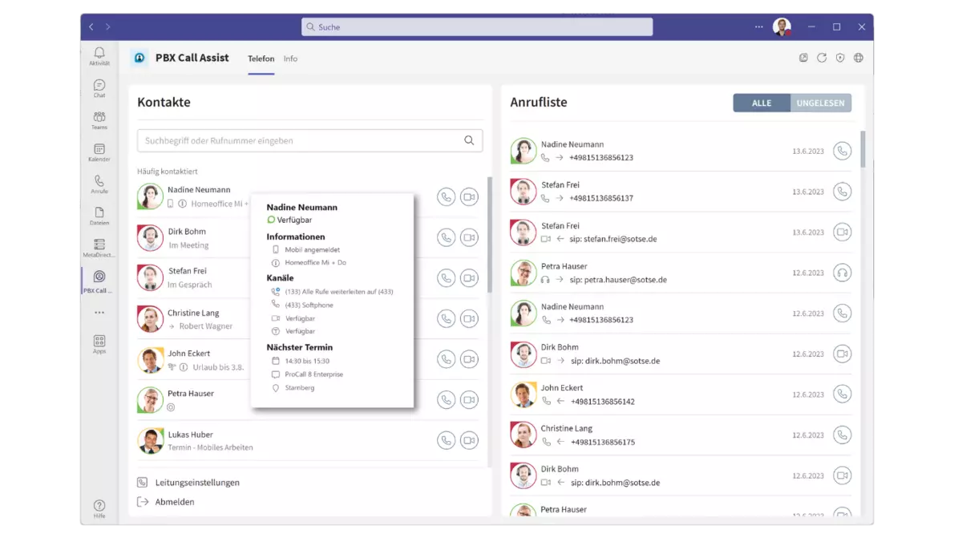Click the contacts list scrollbar

[489, 234]
